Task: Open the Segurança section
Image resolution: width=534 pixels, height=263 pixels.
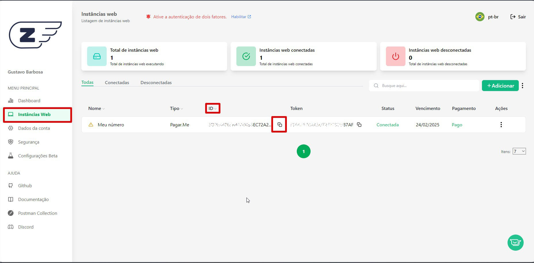Action: coord(28,142)
